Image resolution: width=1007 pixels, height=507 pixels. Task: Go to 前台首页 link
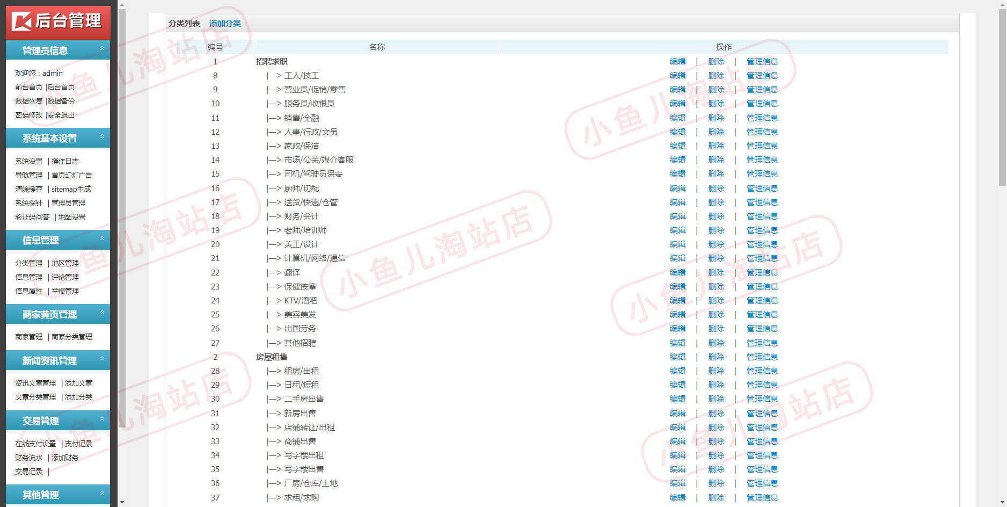tap(28, 87)
